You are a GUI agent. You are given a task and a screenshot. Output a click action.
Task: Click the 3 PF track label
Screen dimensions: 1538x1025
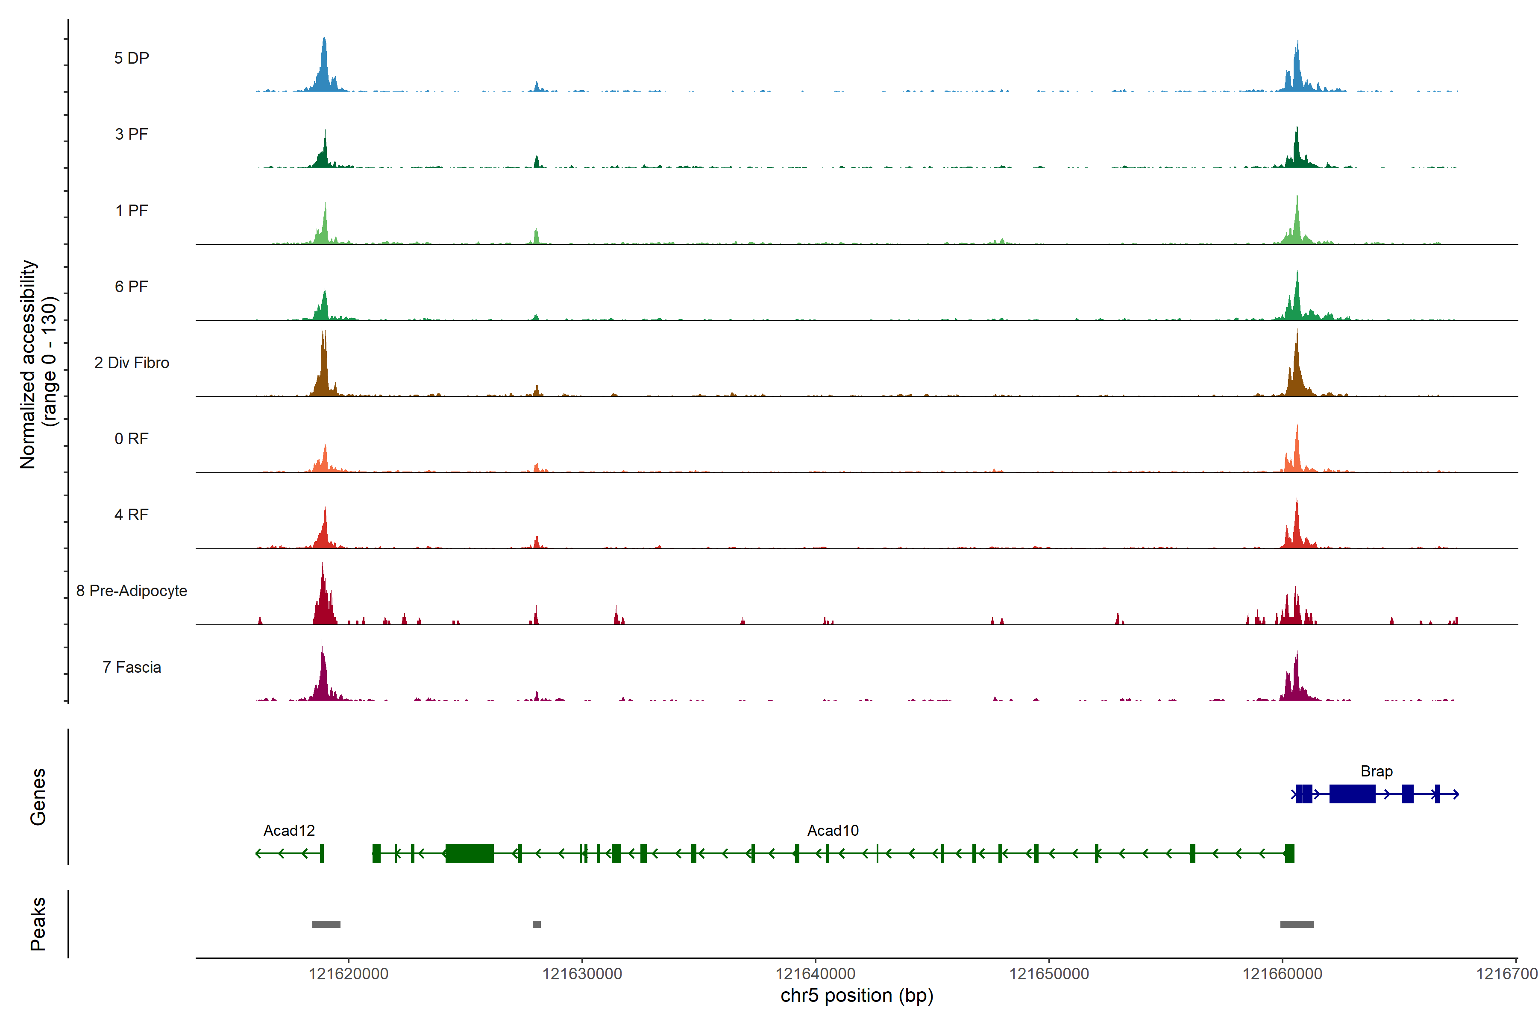(x=132, y=134)
